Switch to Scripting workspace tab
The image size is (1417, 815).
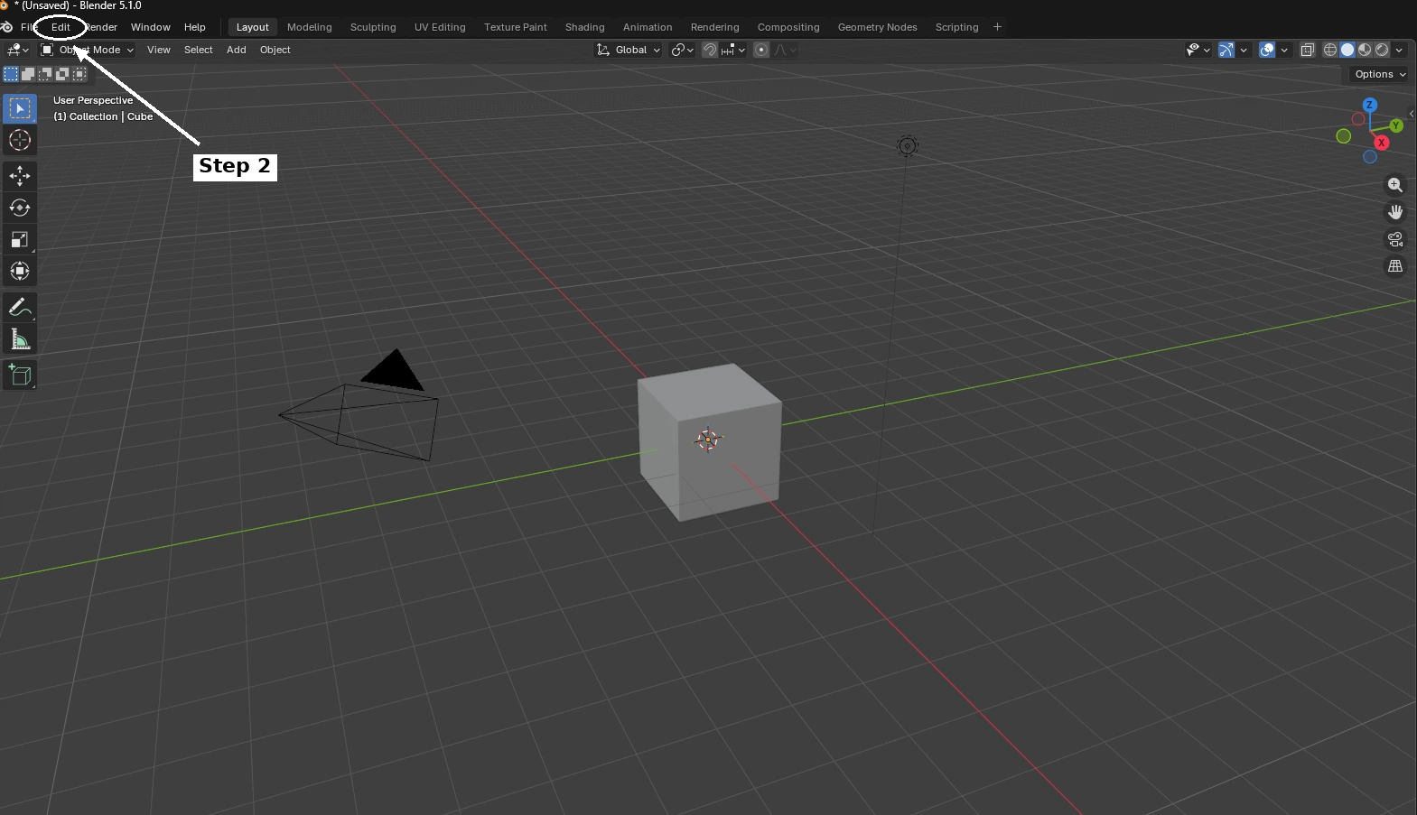tap(957, 27)
